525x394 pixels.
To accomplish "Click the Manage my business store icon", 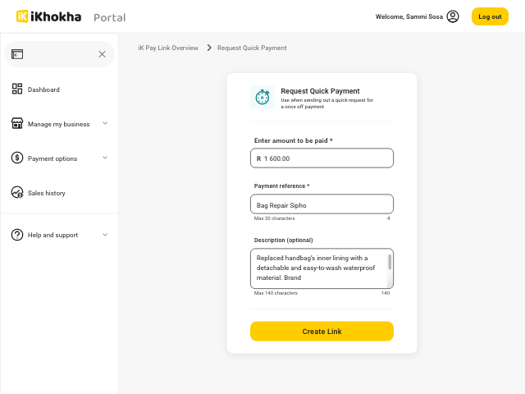I will 17,124.
